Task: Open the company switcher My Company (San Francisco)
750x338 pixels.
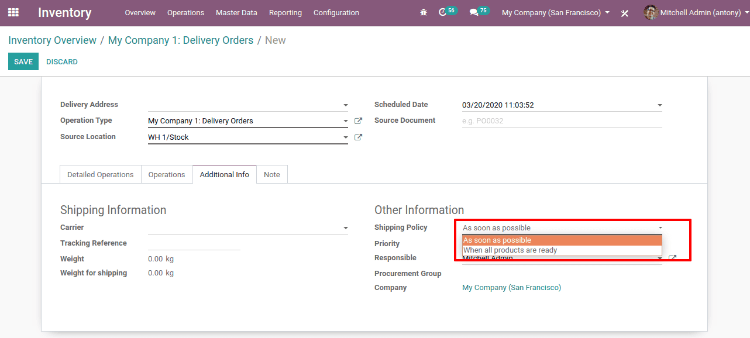Action: [x=555, y=12]
